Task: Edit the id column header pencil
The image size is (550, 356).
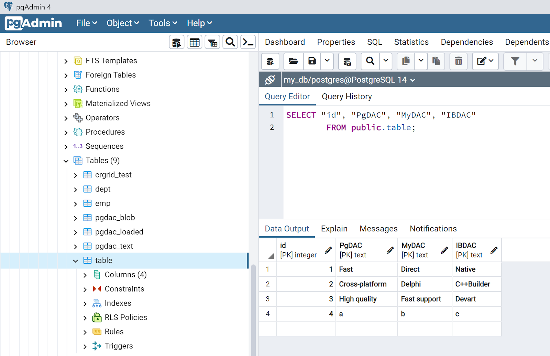Action: (328, 250)
